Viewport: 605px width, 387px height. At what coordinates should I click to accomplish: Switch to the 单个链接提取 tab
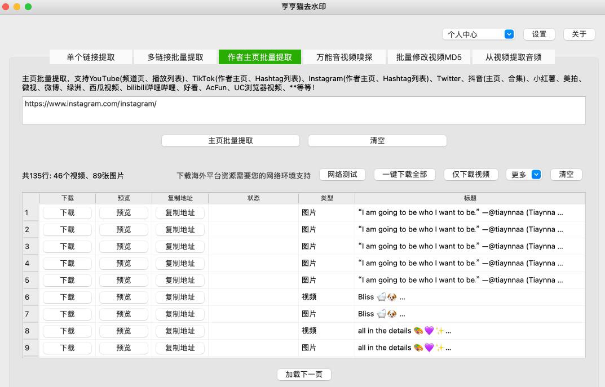(91, 57)
